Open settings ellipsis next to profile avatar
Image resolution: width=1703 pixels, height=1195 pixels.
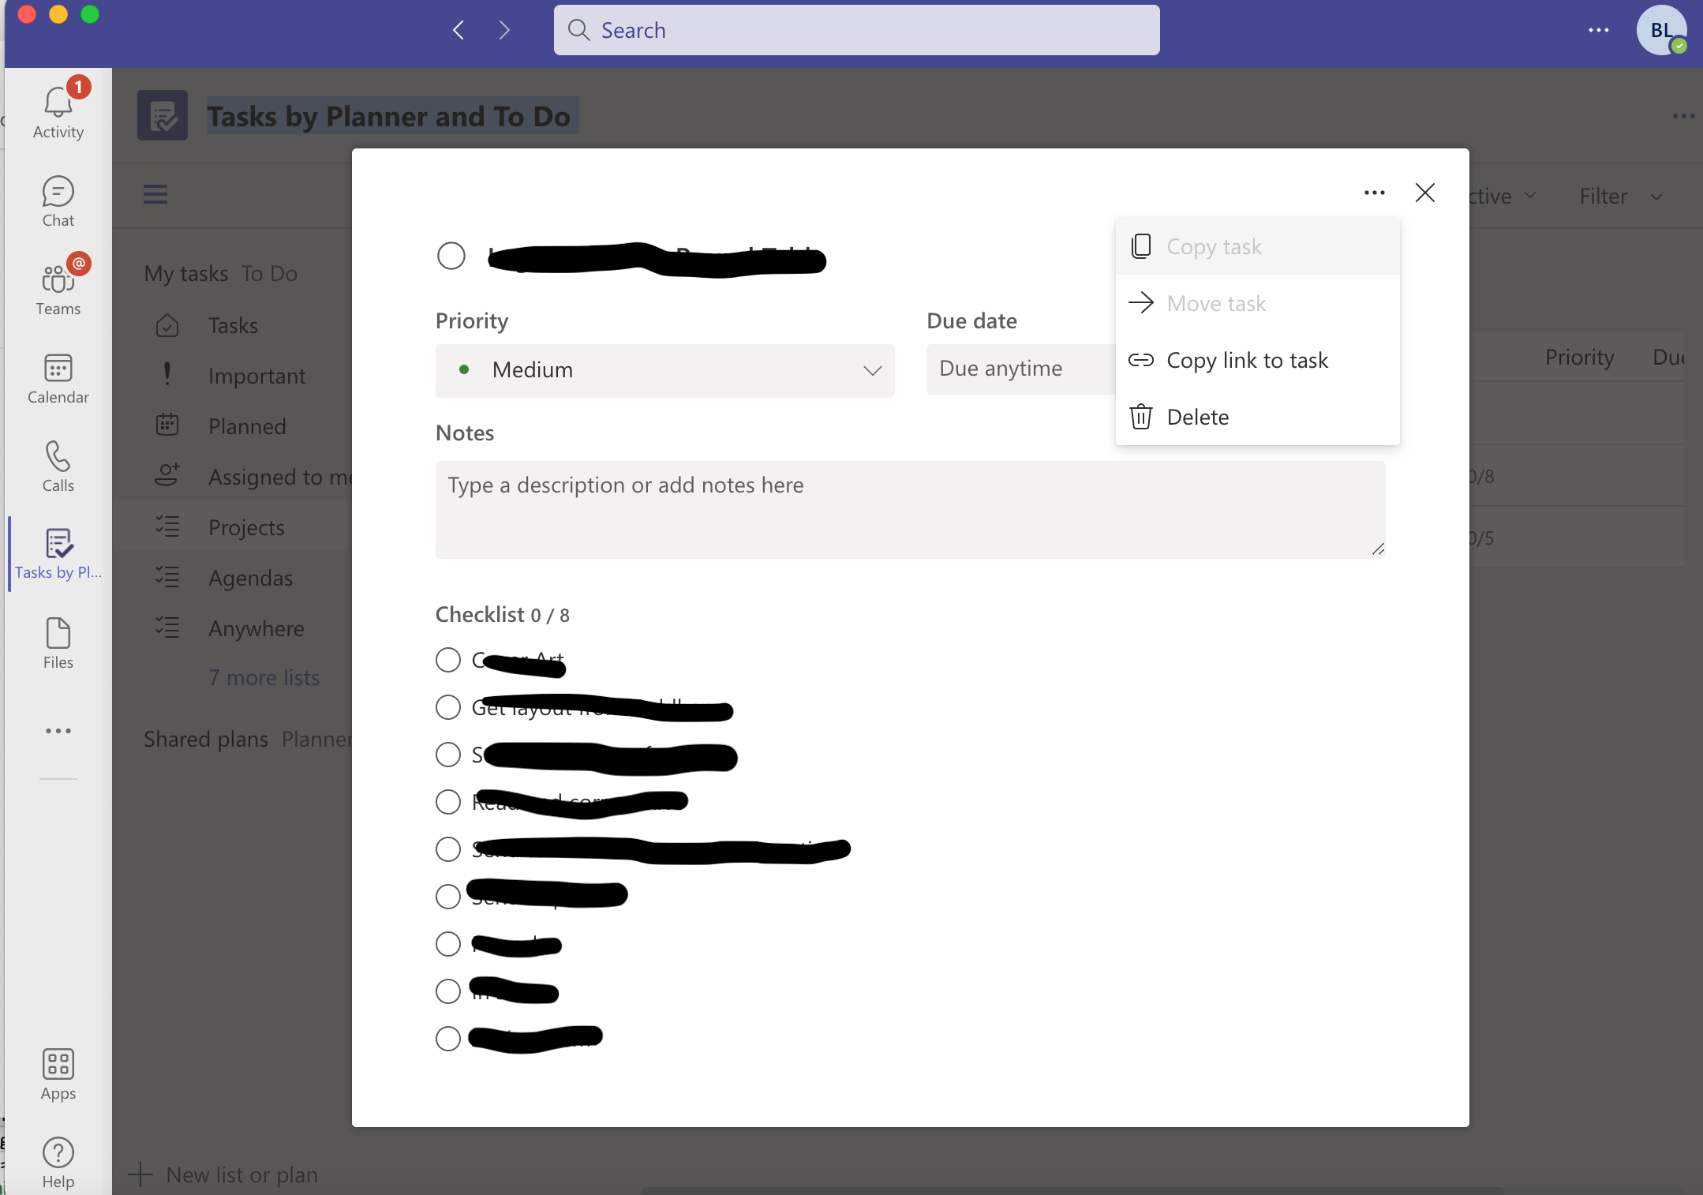[1599, 30]
